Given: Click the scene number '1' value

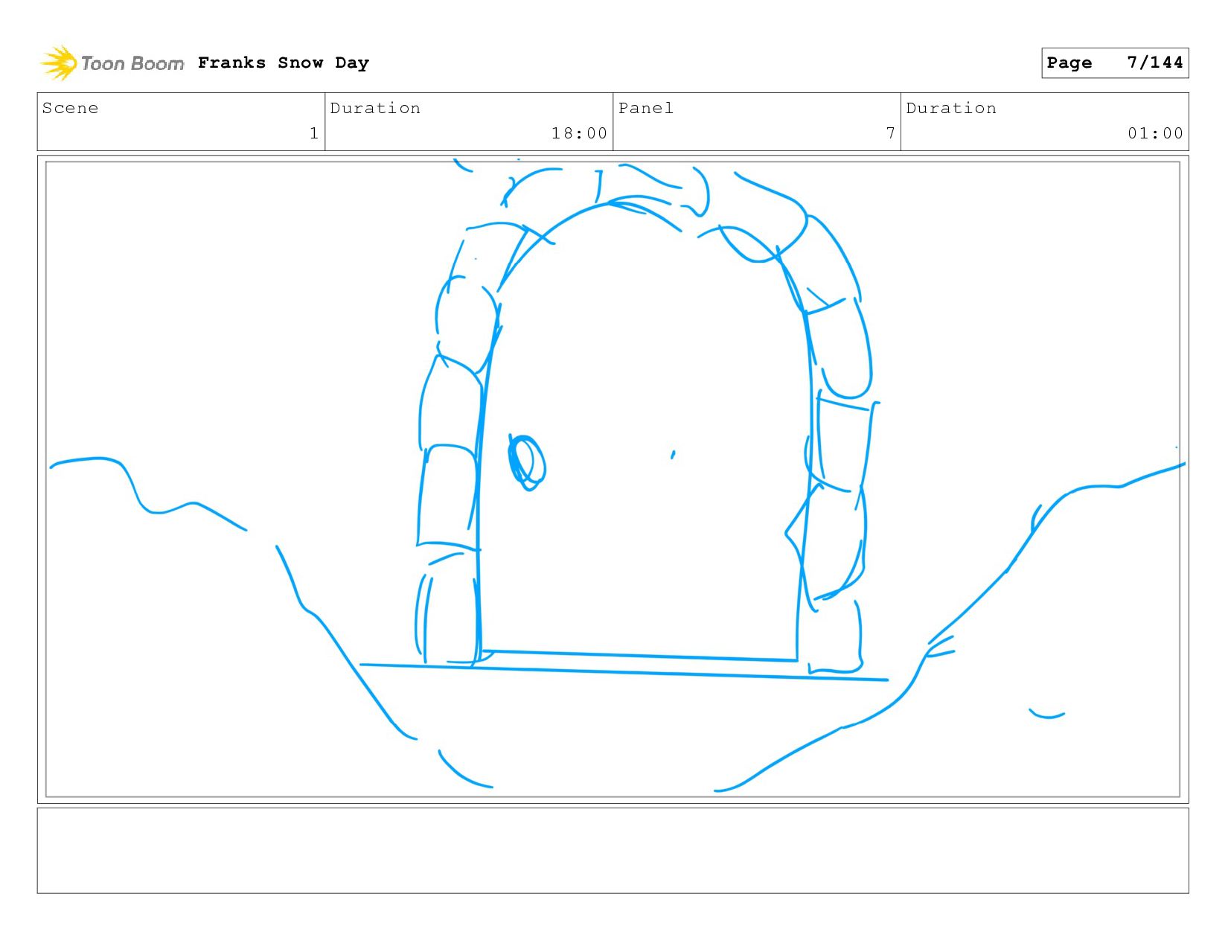Looking at the screenshot, I should pyautogui.click(x=314, y=133).
